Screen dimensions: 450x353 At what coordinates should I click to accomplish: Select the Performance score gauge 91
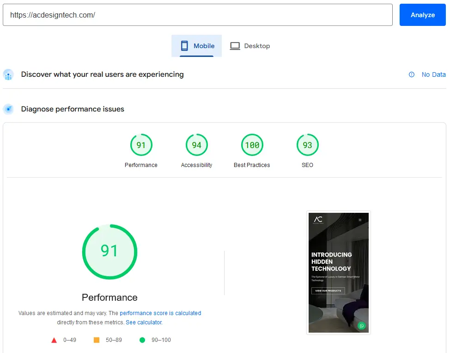(141, 145)
